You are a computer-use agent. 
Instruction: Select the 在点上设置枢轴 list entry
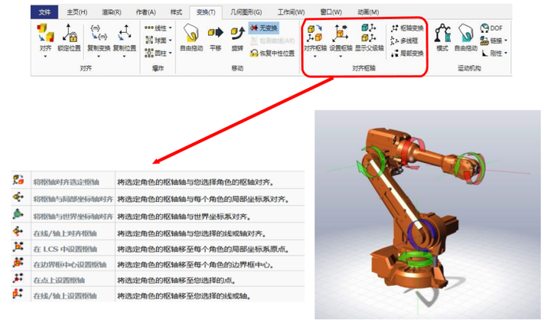(x=65, y=281)
